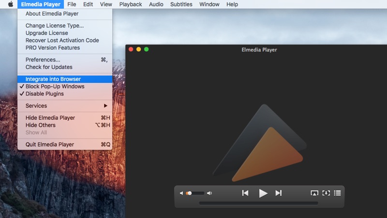Screen dimensions: 387x218
Task: Open the File menu
Action: (72, 4)
